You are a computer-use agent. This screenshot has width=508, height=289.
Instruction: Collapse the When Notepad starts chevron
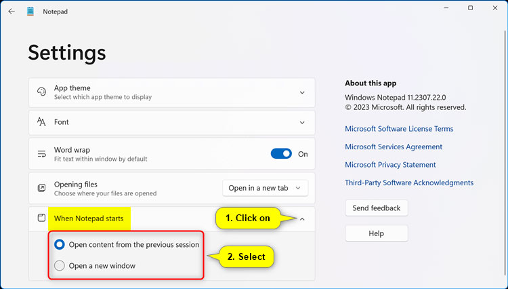tap(302, 219)
